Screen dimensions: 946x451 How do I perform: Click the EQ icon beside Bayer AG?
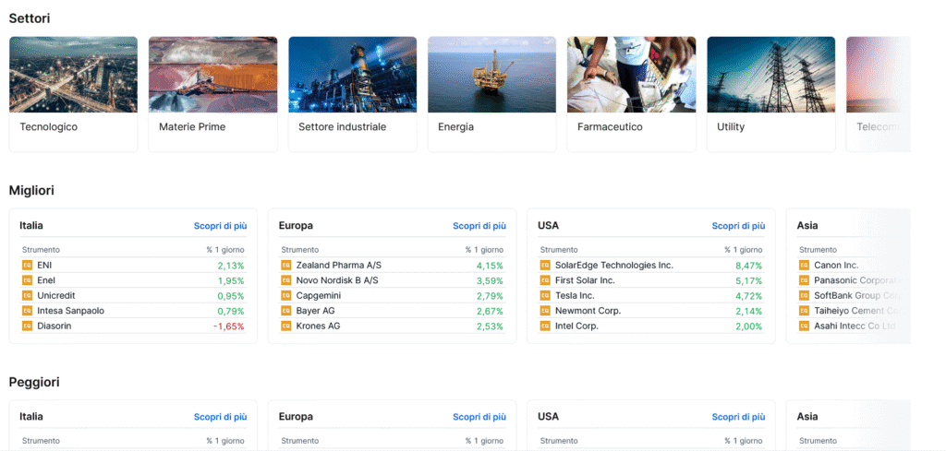coord(286,311)
